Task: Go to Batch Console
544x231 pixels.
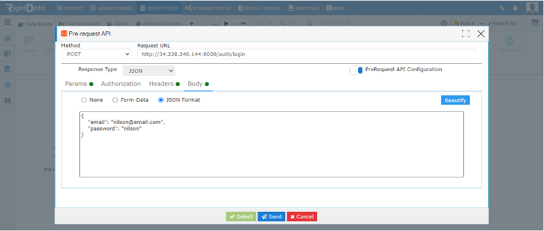Action: (x=259, y=8)
